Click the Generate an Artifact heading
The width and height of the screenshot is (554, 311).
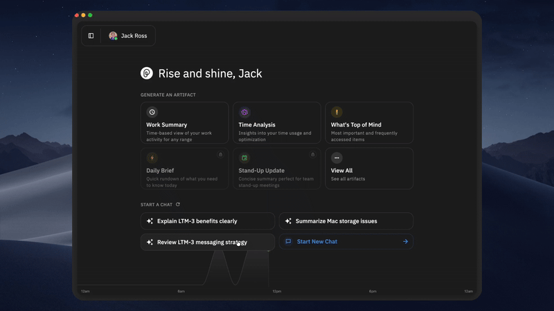[168, 95]
